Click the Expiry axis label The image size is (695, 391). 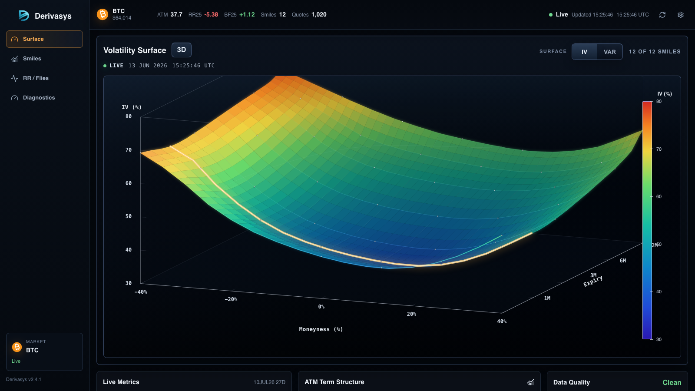[593, 281]
